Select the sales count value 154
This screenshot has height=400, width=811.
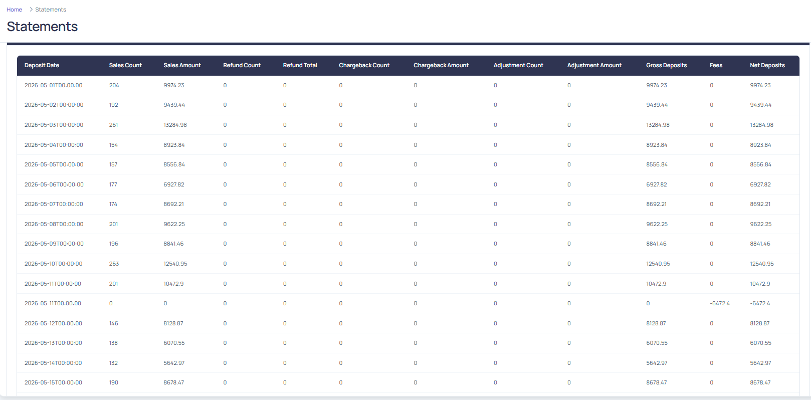point(113,145)
